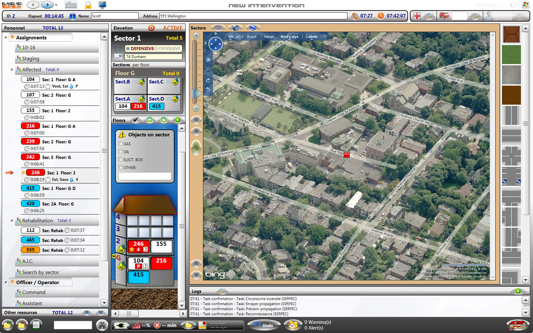Collapse the Affected personnel group
This screenshot has width=533, height=333.
click(x=12, y=69)
